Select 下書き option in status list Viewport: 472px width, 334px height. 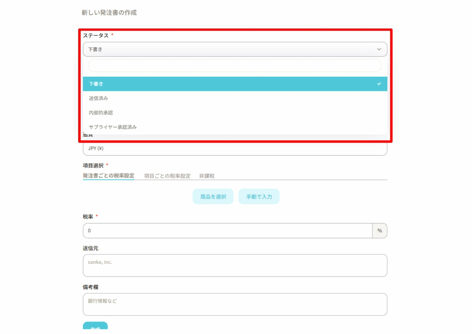pyautogui.click(x=96, y=84)
